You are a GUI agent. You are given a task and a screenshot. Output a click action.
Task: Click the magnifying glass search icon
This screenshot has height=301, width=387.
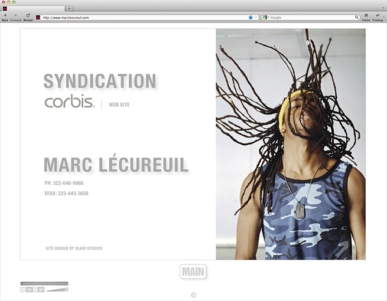pos(357,17)
